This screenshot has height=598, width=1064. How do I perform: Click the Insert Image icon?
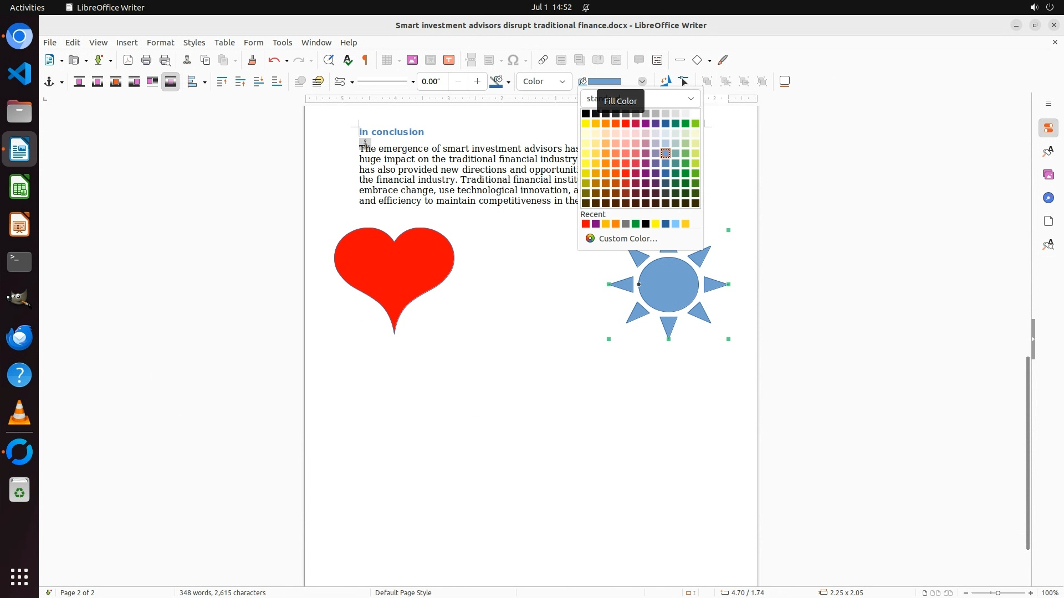412,60
